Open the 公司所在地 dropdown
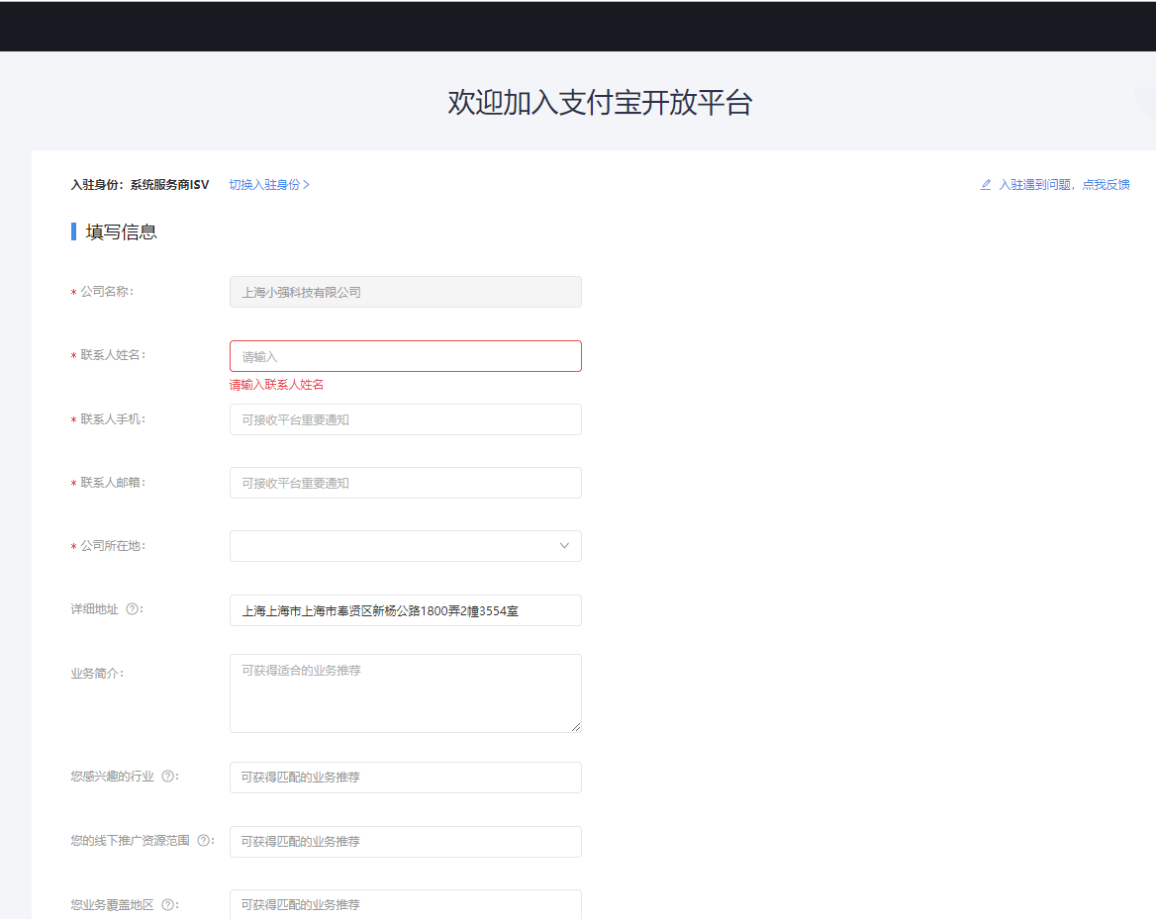 pos(406,546)
